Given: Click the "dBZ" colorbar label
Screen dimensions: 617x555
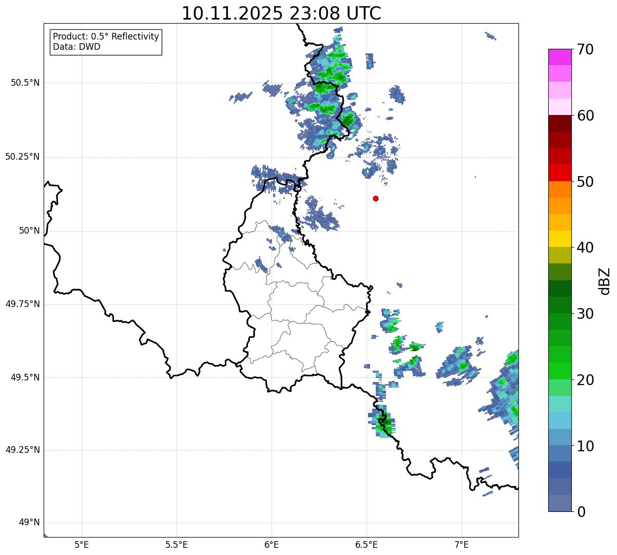Looking at the screenshot, I should pyautogui.click(x=605, y=280).
